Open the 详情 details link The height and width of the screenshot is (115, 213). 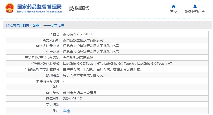click(67, 111)
